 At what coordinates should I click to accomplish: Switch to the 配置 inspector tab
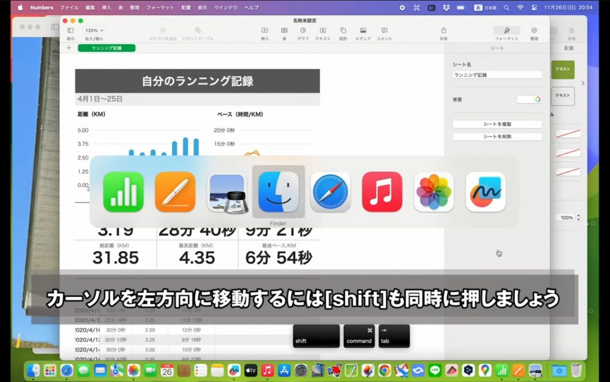(569, 48)
